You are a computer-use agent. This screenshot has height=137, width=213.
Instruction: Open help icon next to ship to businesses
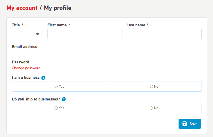pyautogui.click(x=64, y=99)
